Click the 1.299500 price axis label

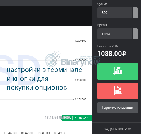click(81, 41)
